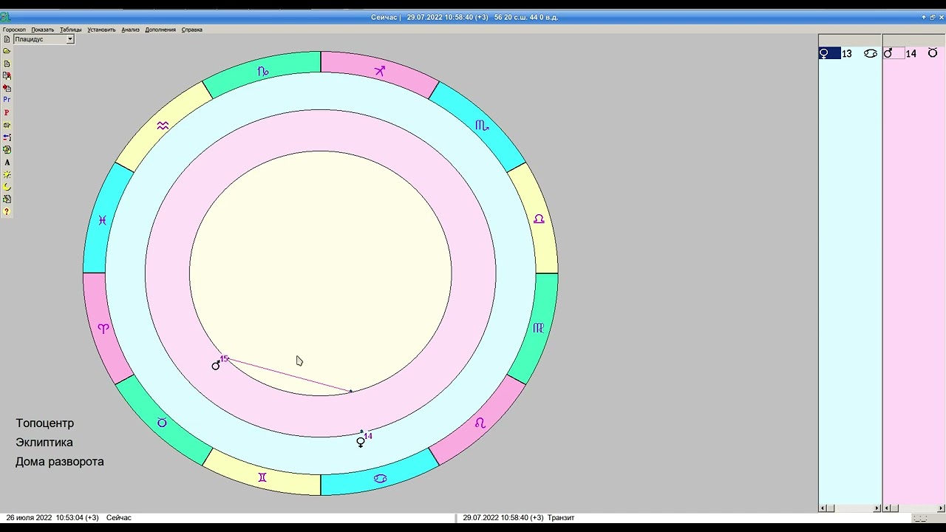Click the new document toolbar icon

click(x=7, y=39)
